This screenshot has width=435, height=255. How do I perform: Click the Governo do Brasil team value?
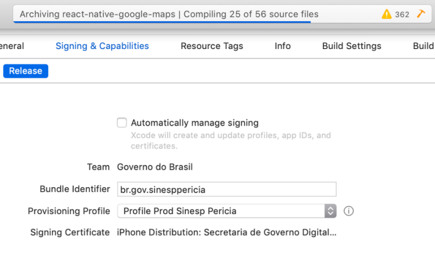pyautogui.click(x=155, y=167)
